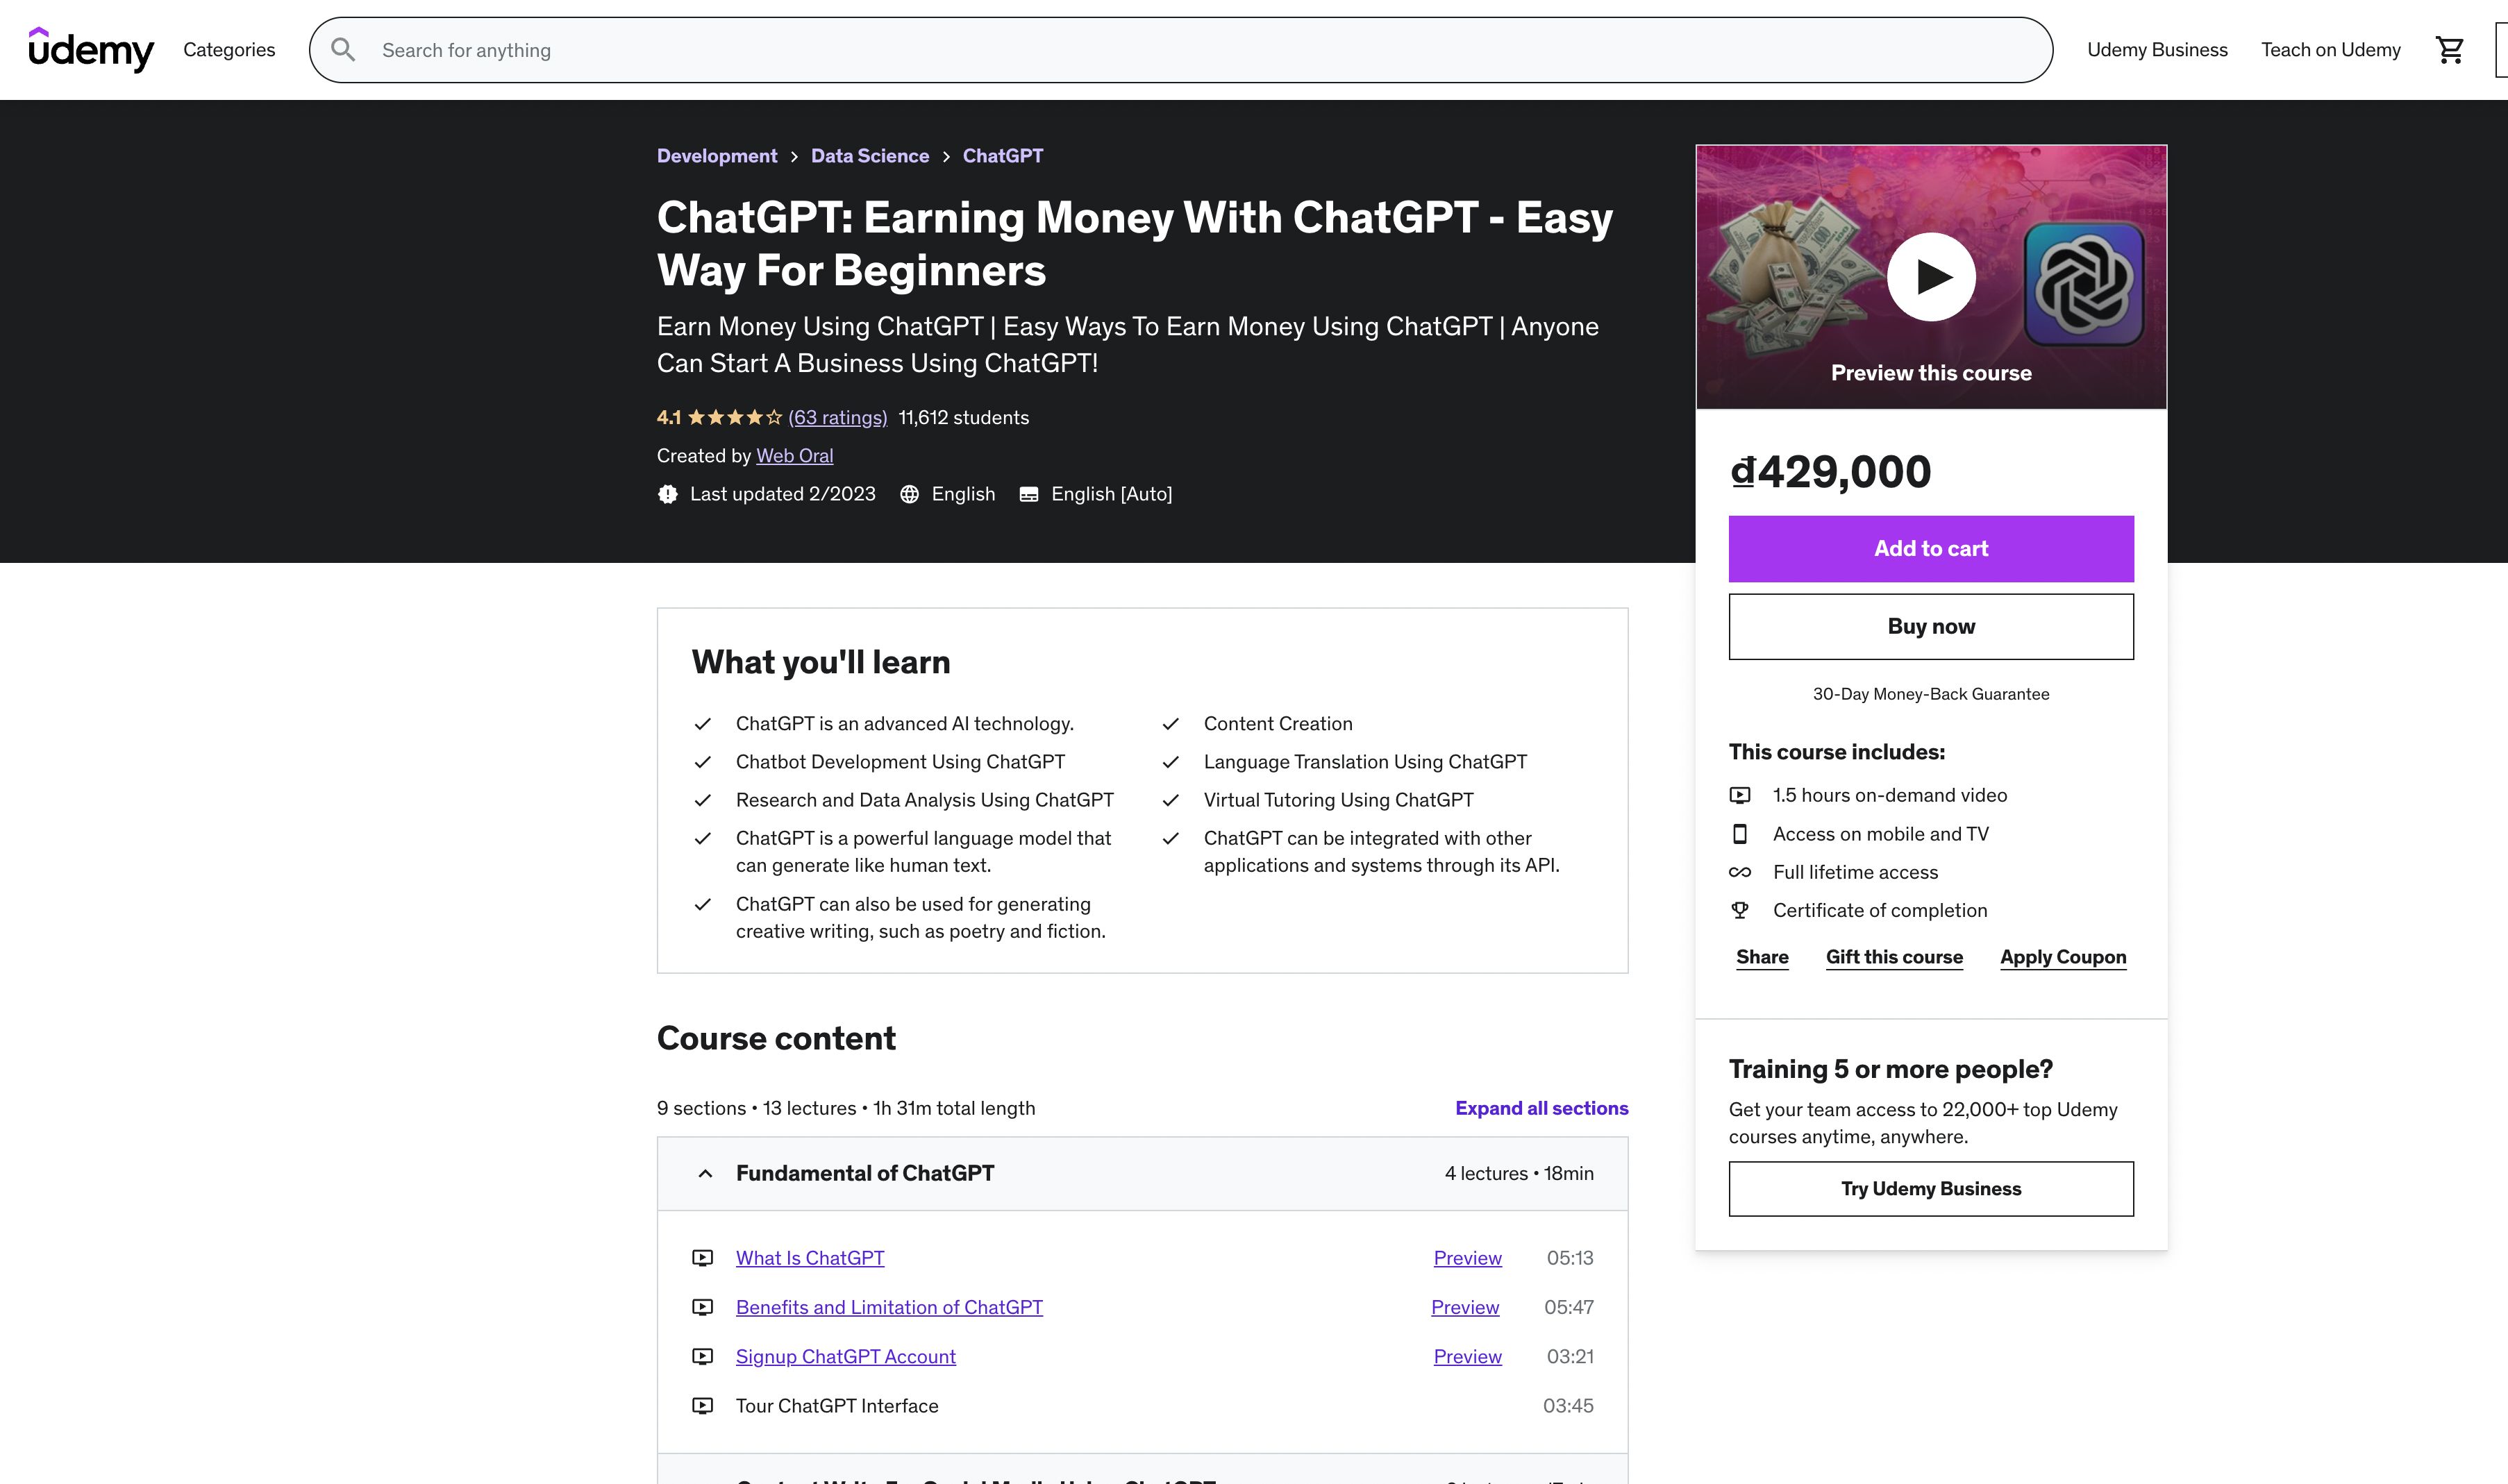Viewport: 2508px width, 1484px height.
Task: Open Udemy Business in top navigation
Action: tap(2156, 50)
